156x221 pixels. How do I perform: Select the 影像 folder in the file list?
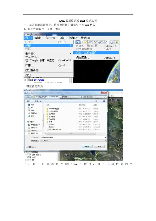tap(49, 122)
